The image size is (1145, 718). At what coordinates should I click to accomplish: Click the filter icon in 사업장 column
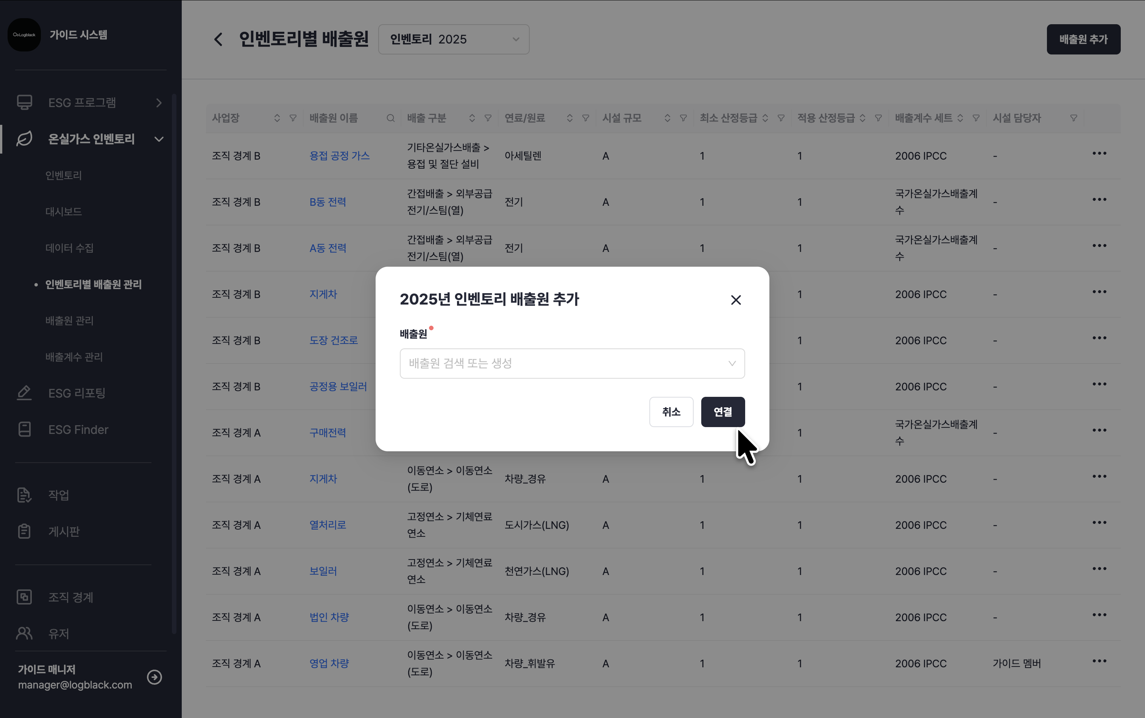[293, 118]
